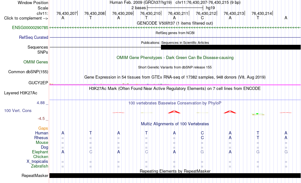This screenshot has height=183, width=301.
Task: Click position label 76,430,214 in ruler
Action: [x=262, y=13]
